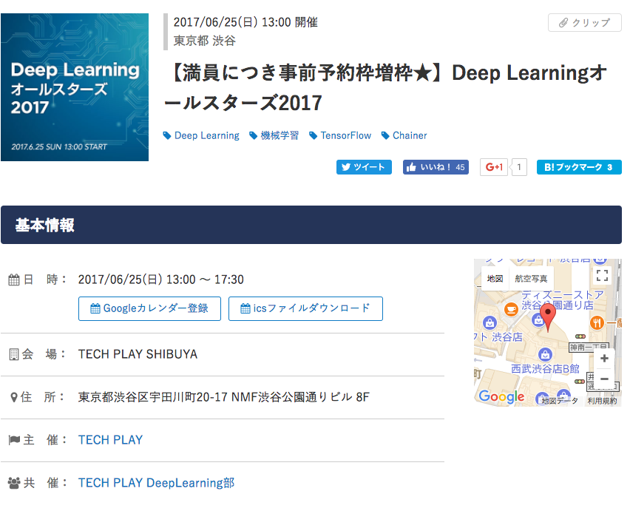Click the tag icon beside Deep Learning
Image resolution: width=630 pixels, height=508 pixels.
click(x=167, y=135)
